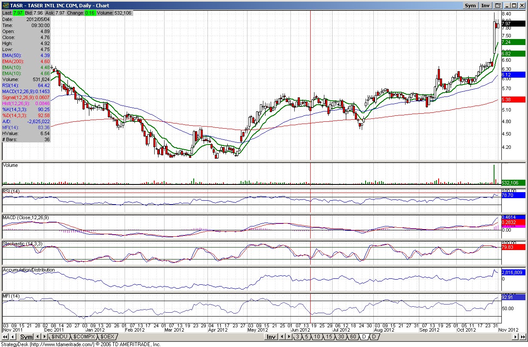Click the Date 2012/05/04 row in data box
Viewport: 528px width, 347px height.
click(26, 19)
